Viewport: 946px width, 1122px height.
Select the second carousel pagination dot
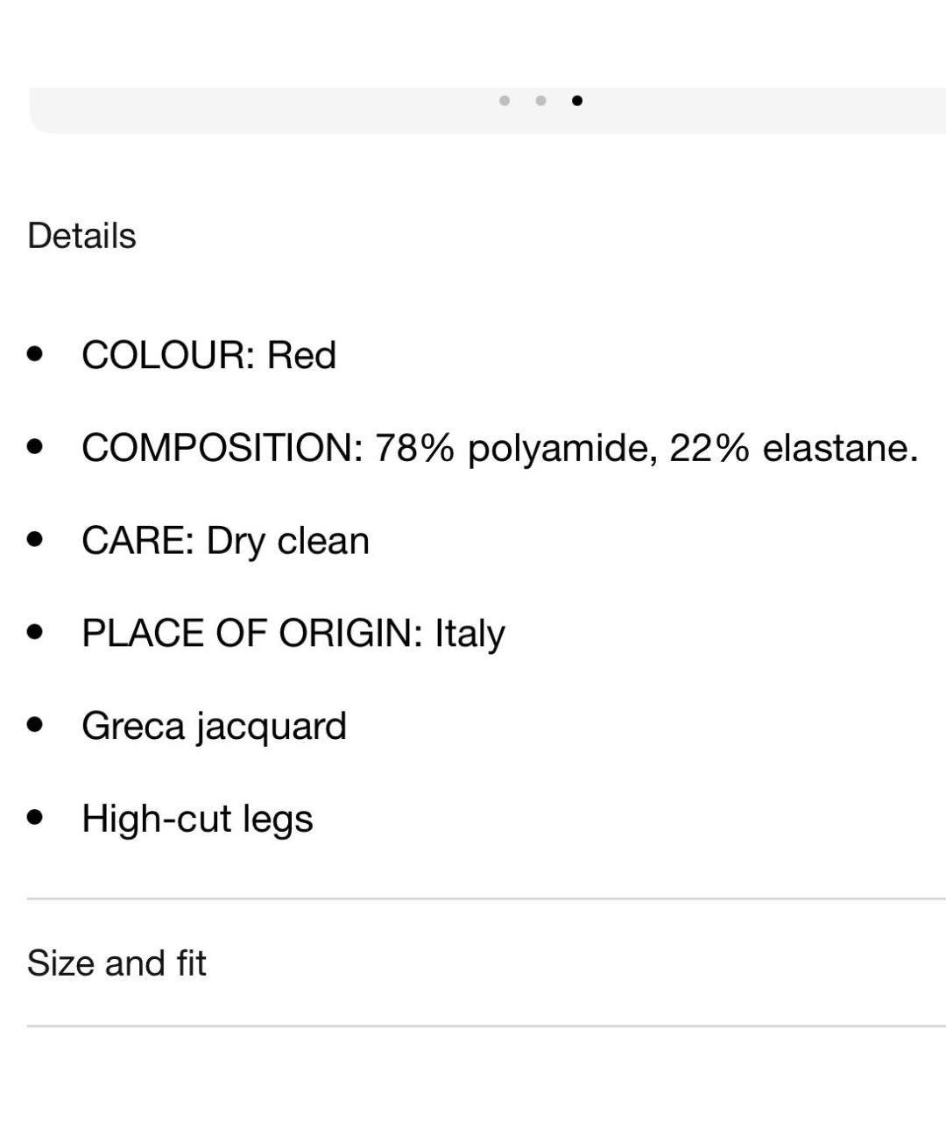click(x=540, y=101)
